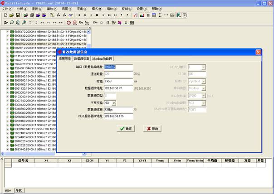Click the 数据源IP地址 input field
Screen dimensions: 274x194
(118, 88)
